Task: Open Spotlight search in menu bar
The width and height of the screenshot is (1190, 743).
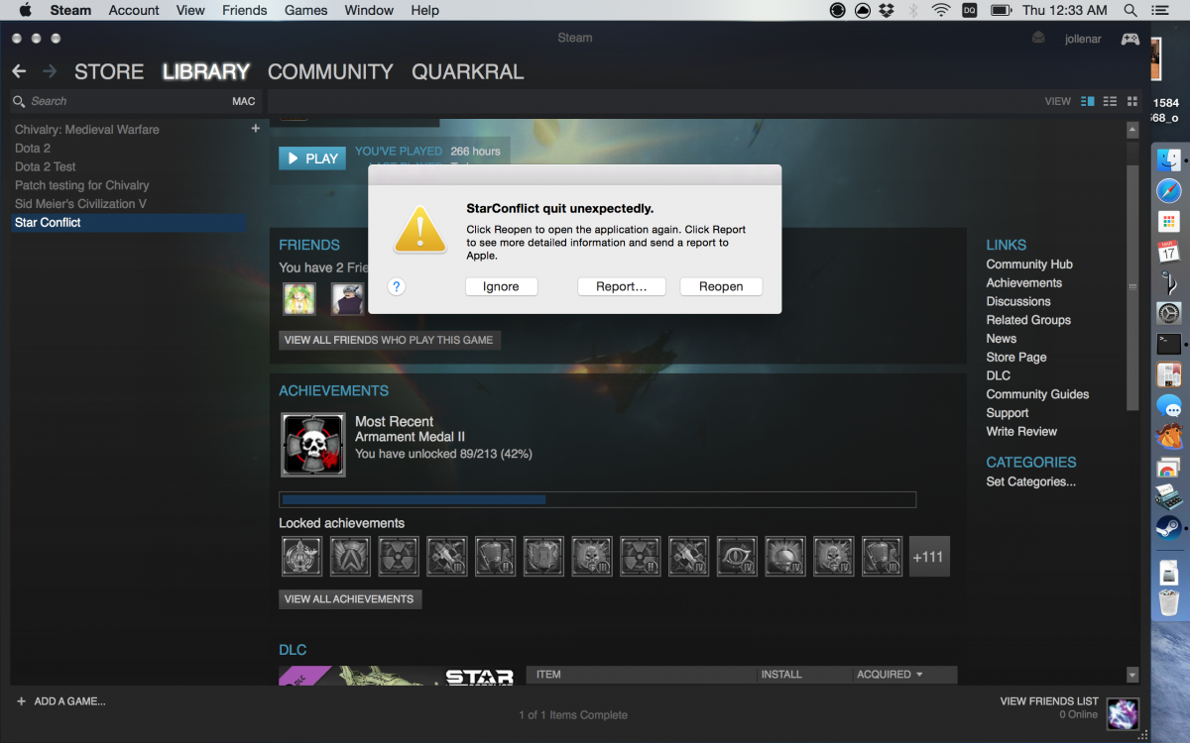Action: [1130, 10]
